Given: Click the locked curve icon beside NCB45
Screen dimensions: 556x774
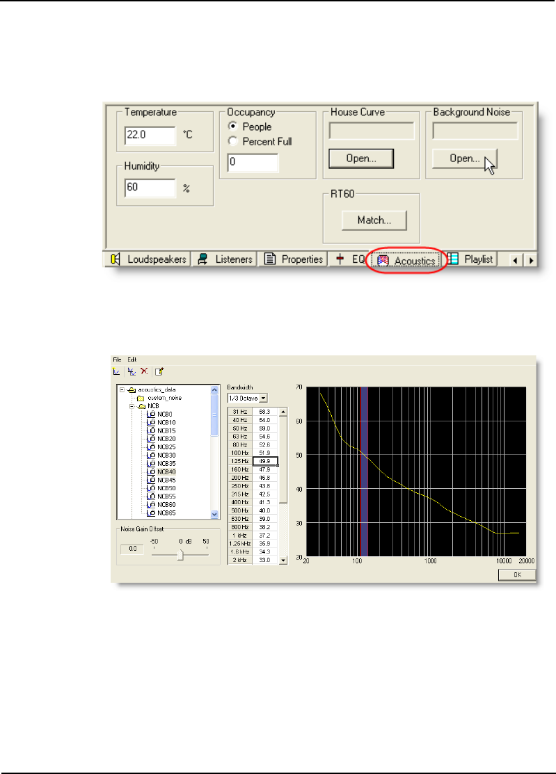Looking at the screenshot, I should pyautogui.click(x=151, y=480).
